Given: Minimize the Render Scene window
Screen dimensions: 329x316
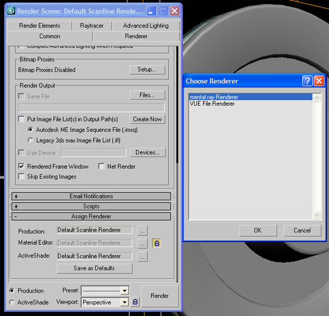Looking at the screenshot, I should (151, 11).
